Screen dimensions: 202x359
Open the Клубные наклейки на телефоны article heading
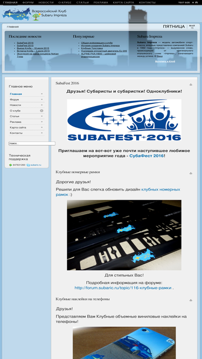click(82, 299)
